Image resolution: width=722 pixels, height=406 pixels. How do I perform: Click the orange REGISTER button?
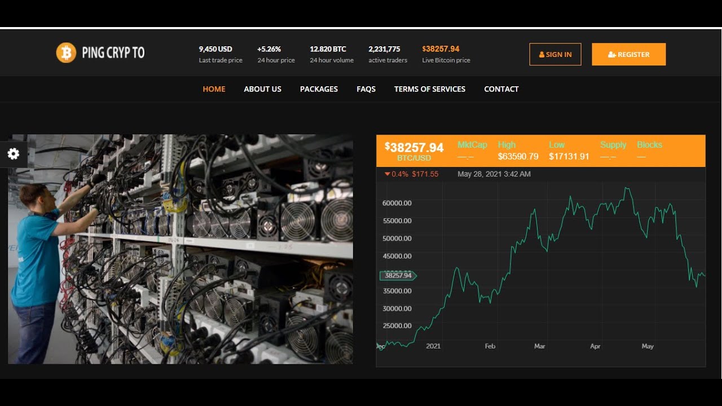(x=629, y=54)
